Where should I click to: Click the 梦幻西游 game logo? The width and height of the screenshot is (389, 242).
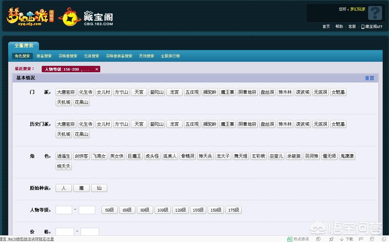tap(30, 16)
